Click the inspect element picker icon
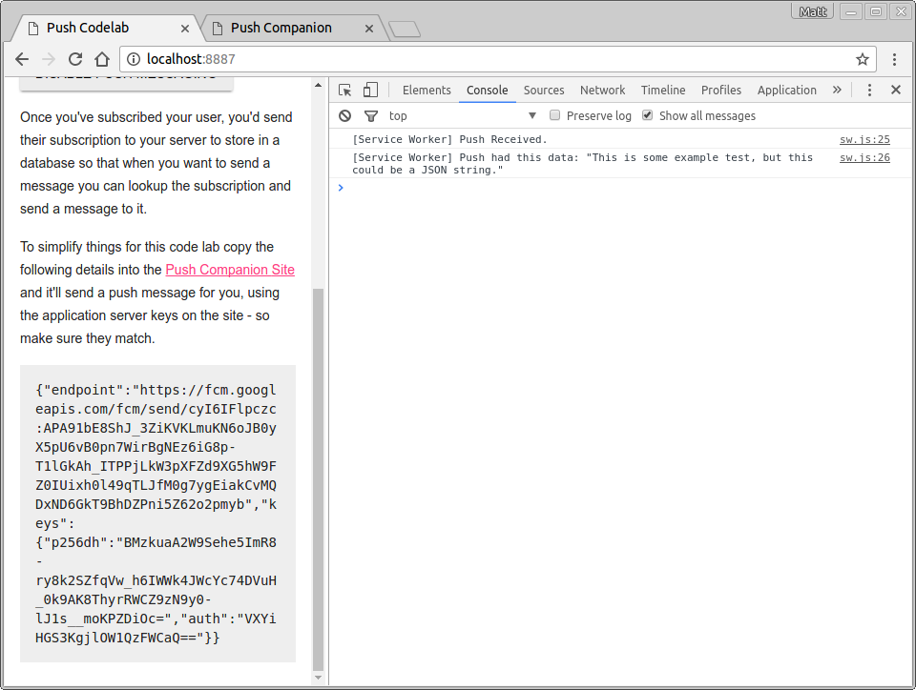The image size is (916, 690). tap(344, 91)
